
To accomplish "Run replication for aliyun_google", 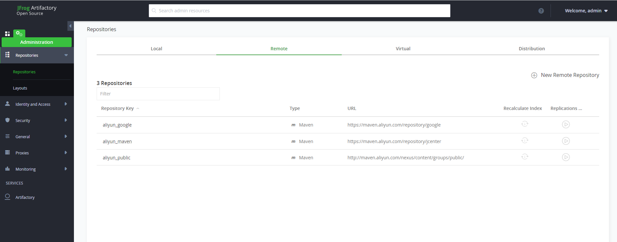I will point(566,125).
